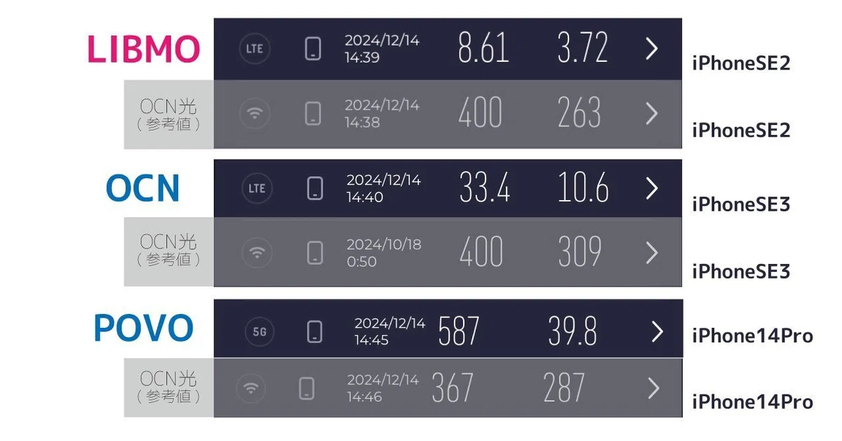
Task: Click the LIBMO carrier label
Action: coord(144,48)
